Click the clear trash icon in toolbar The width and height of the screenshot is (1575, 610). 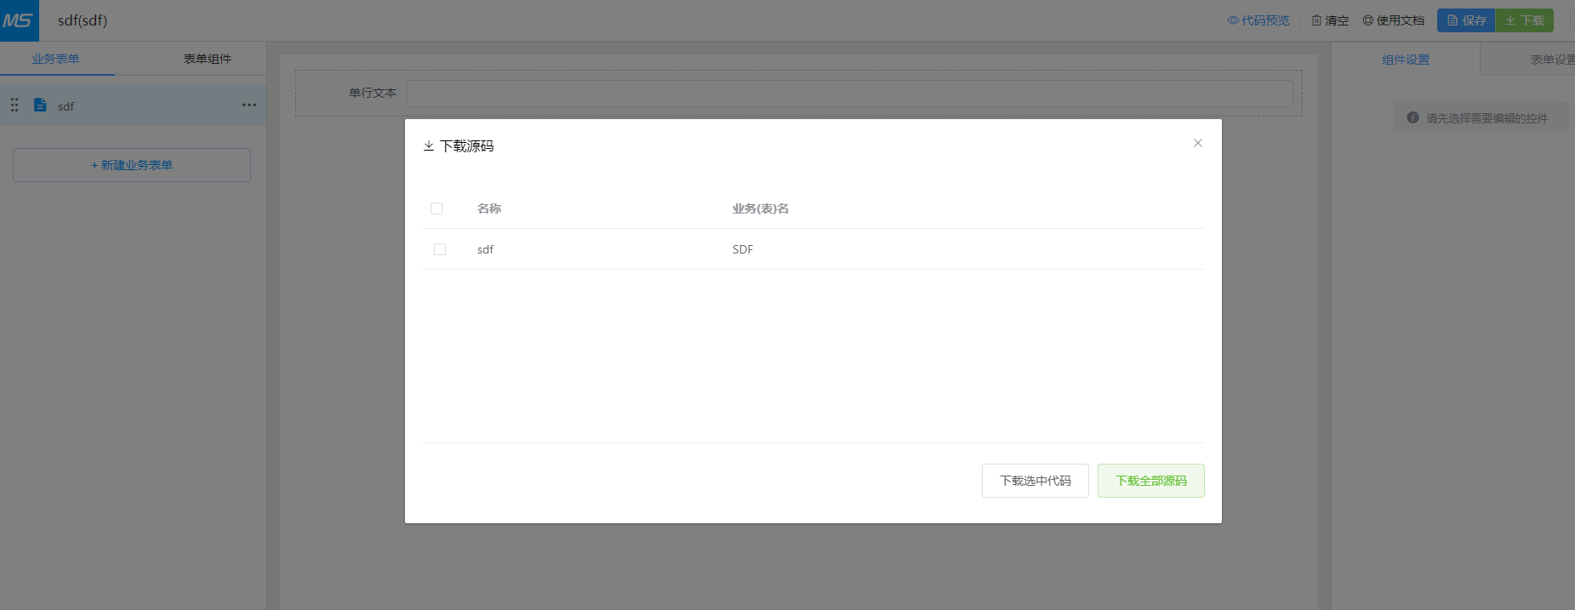[1316, 20]
